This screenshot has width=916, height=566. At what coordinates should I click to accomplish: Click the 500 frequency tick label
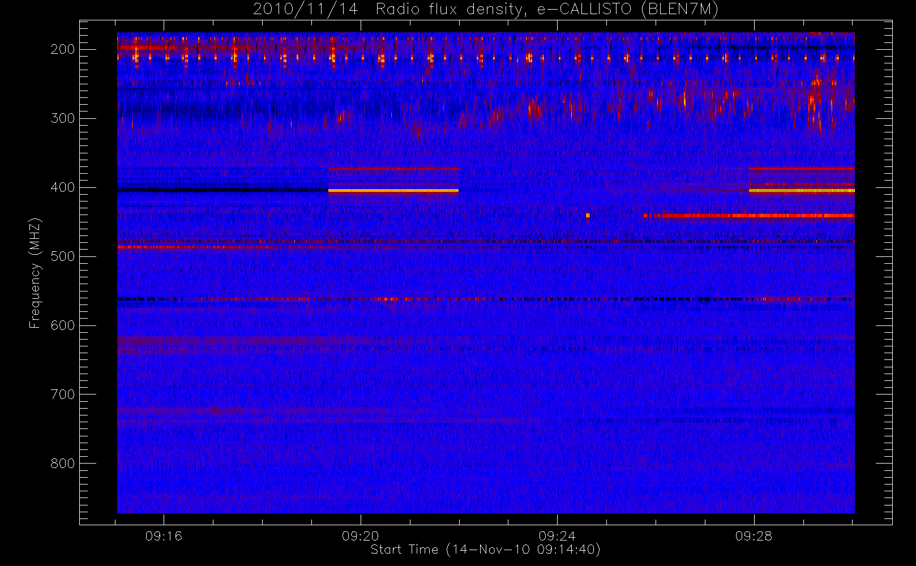(x=63, y=256)
